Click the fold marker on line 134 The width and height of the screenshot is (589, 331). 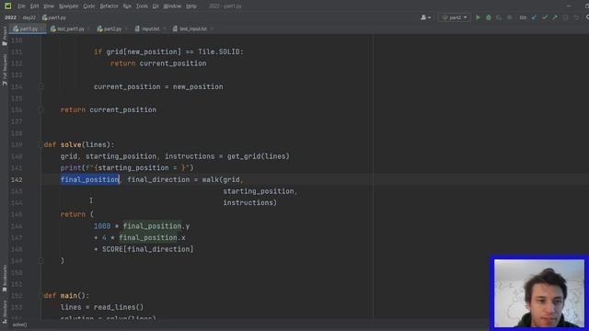[x=40, y=86]
